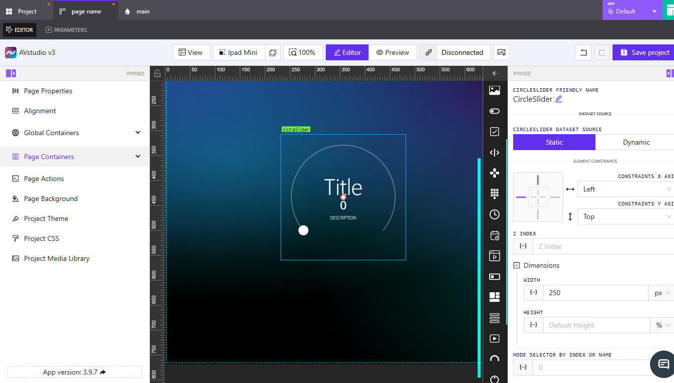The image size is (674, 383).
Task: Switch to the Parameters tab
Action: [67, 29]
